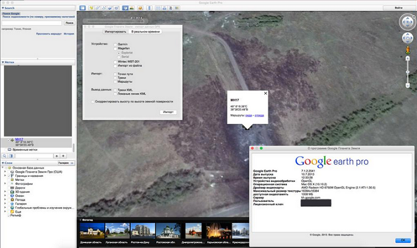Image resolution: width=417 pixels, height=248 pixels.
Task: Click the сюда route link in balloon
Action: pos(249,115)
